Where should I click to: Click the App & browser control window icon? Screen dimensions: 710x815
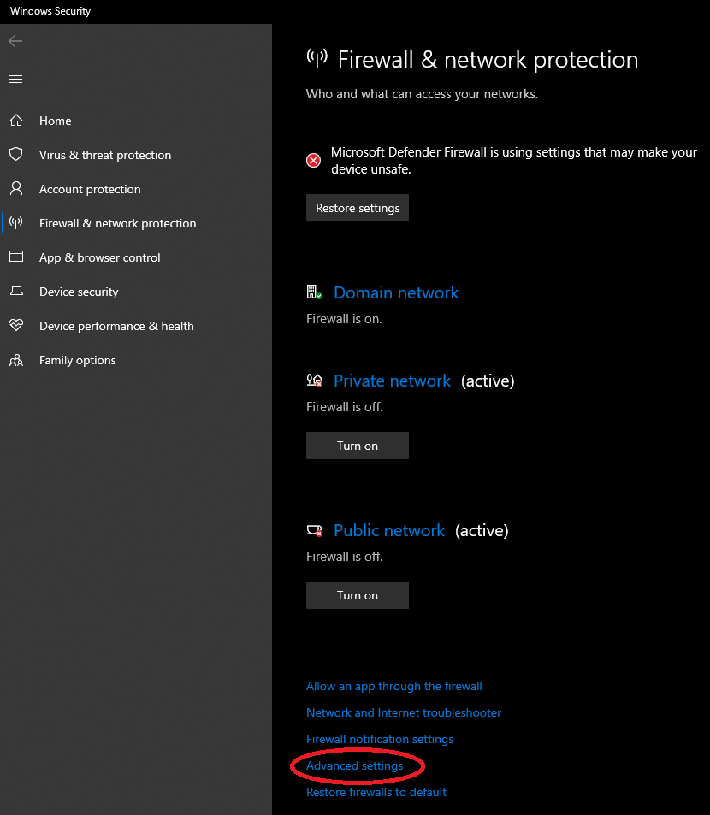[16, 257]
